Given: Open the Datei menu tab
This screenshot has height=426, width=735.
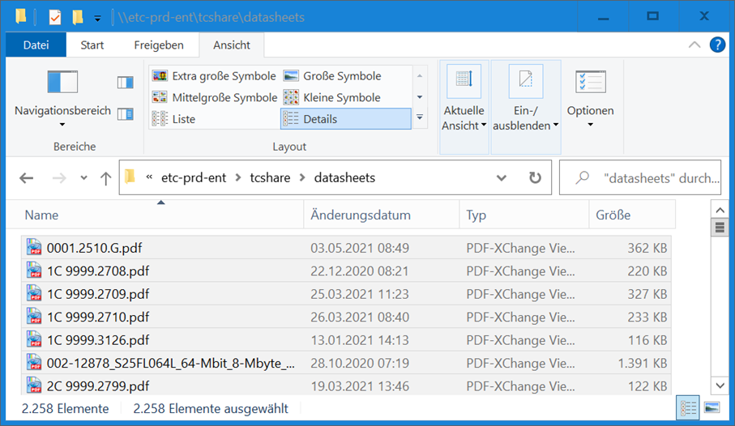Looking at the screenshot, I should [36, 45].
